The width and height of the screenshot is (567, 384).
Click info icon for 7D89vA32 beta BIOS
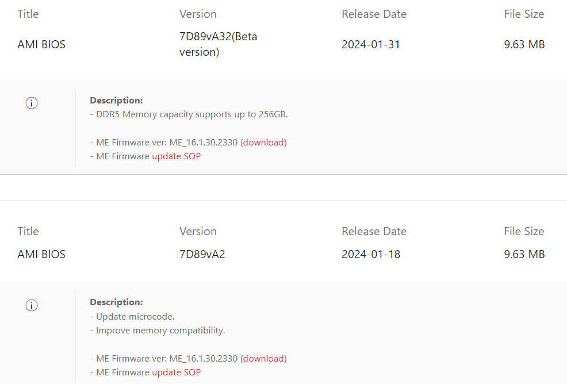[x=32, y=103]
